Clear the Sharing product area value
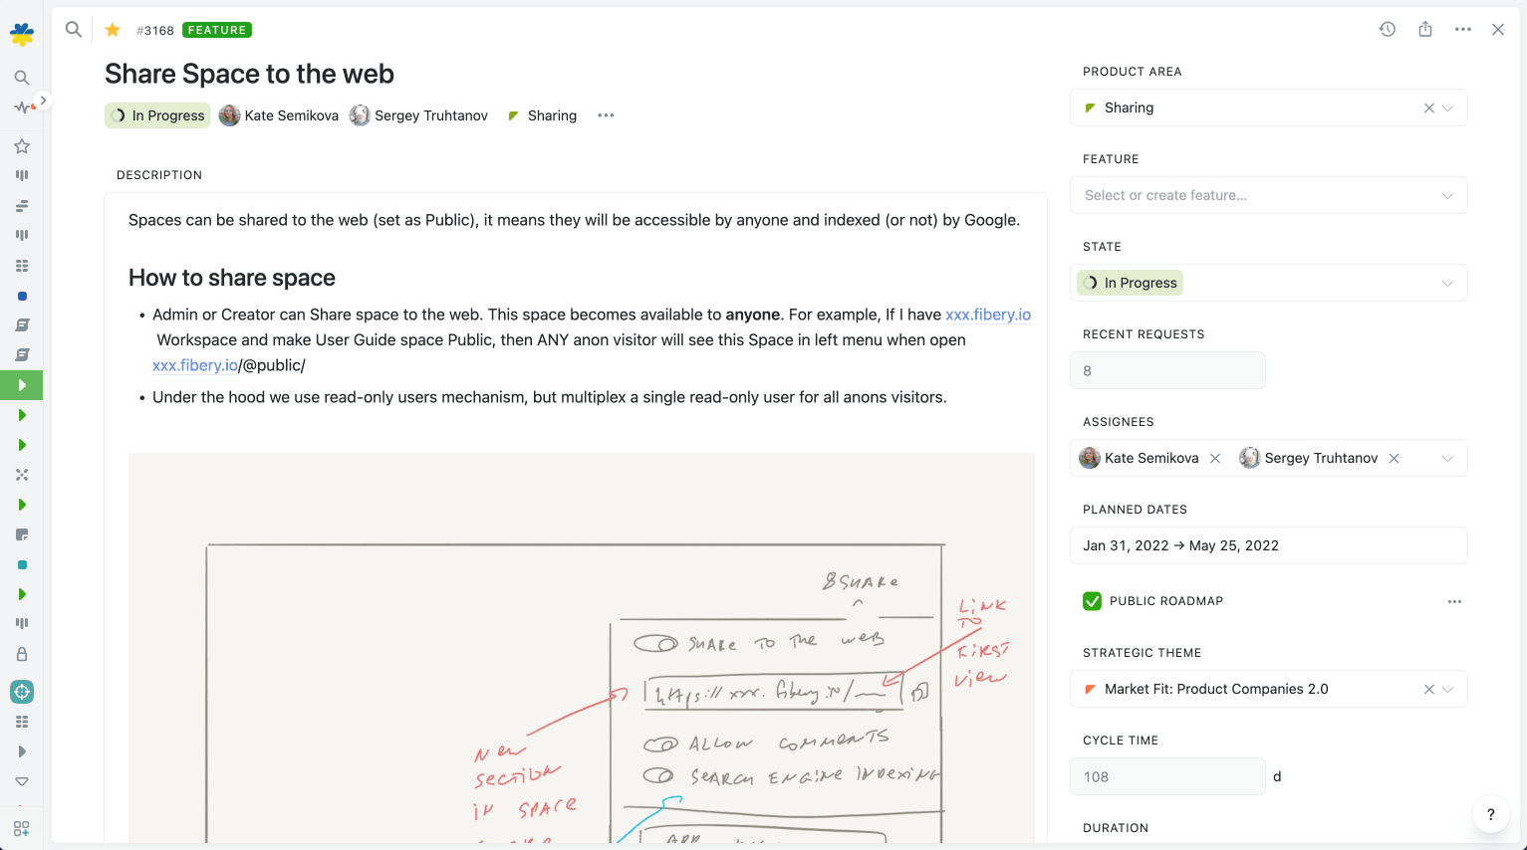The width and height of the screenshot is (1527, 850). tap(1428, 107)
